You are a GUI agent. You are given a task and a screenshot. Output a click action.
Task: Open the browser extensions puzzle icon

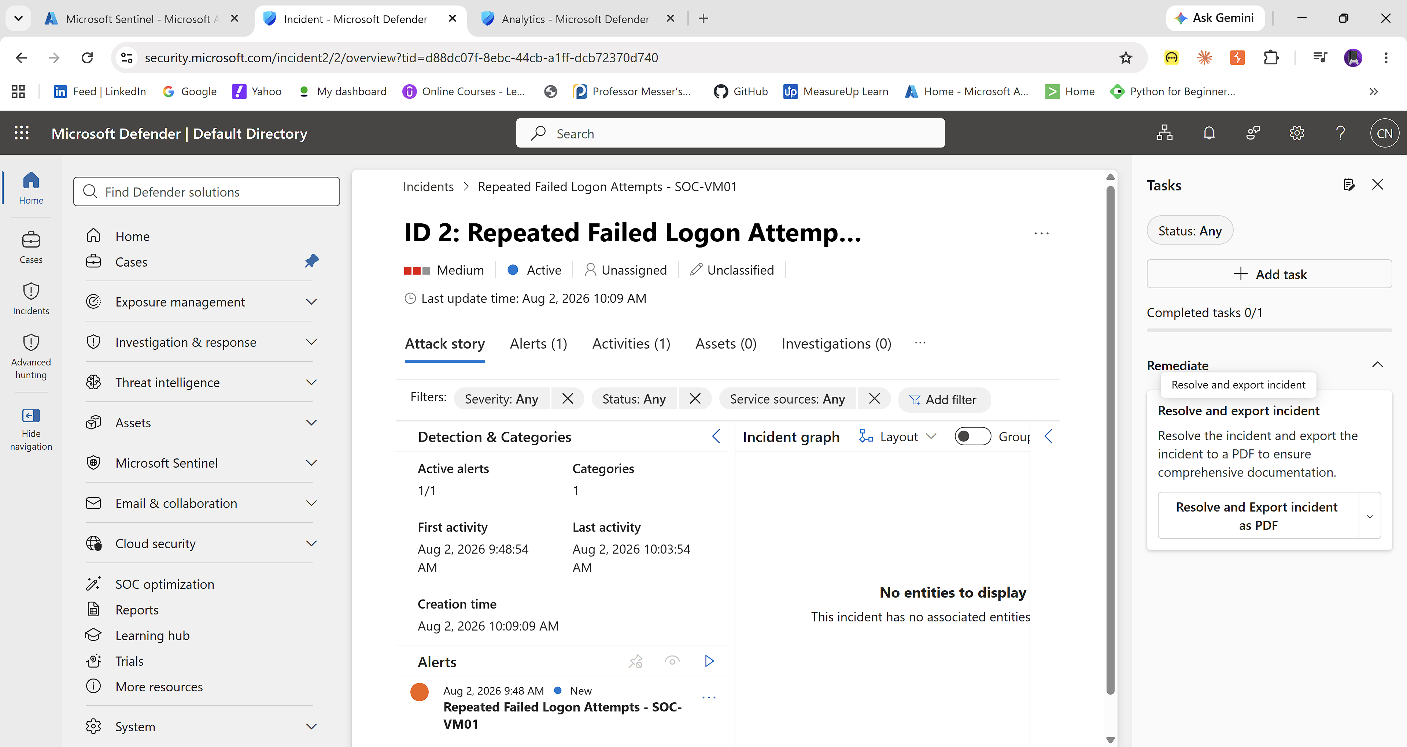coord(1271,57)
